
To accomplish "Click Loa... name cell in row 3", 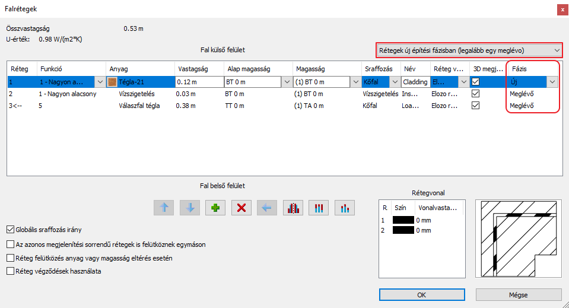I will [x=411, y=106].
